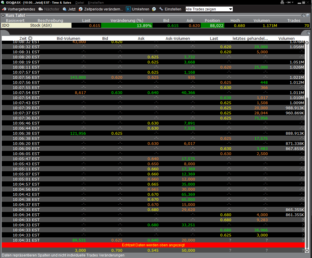The image size is (312, 258).
Task: Click the pin window icon
Action: tap(288, 2)
